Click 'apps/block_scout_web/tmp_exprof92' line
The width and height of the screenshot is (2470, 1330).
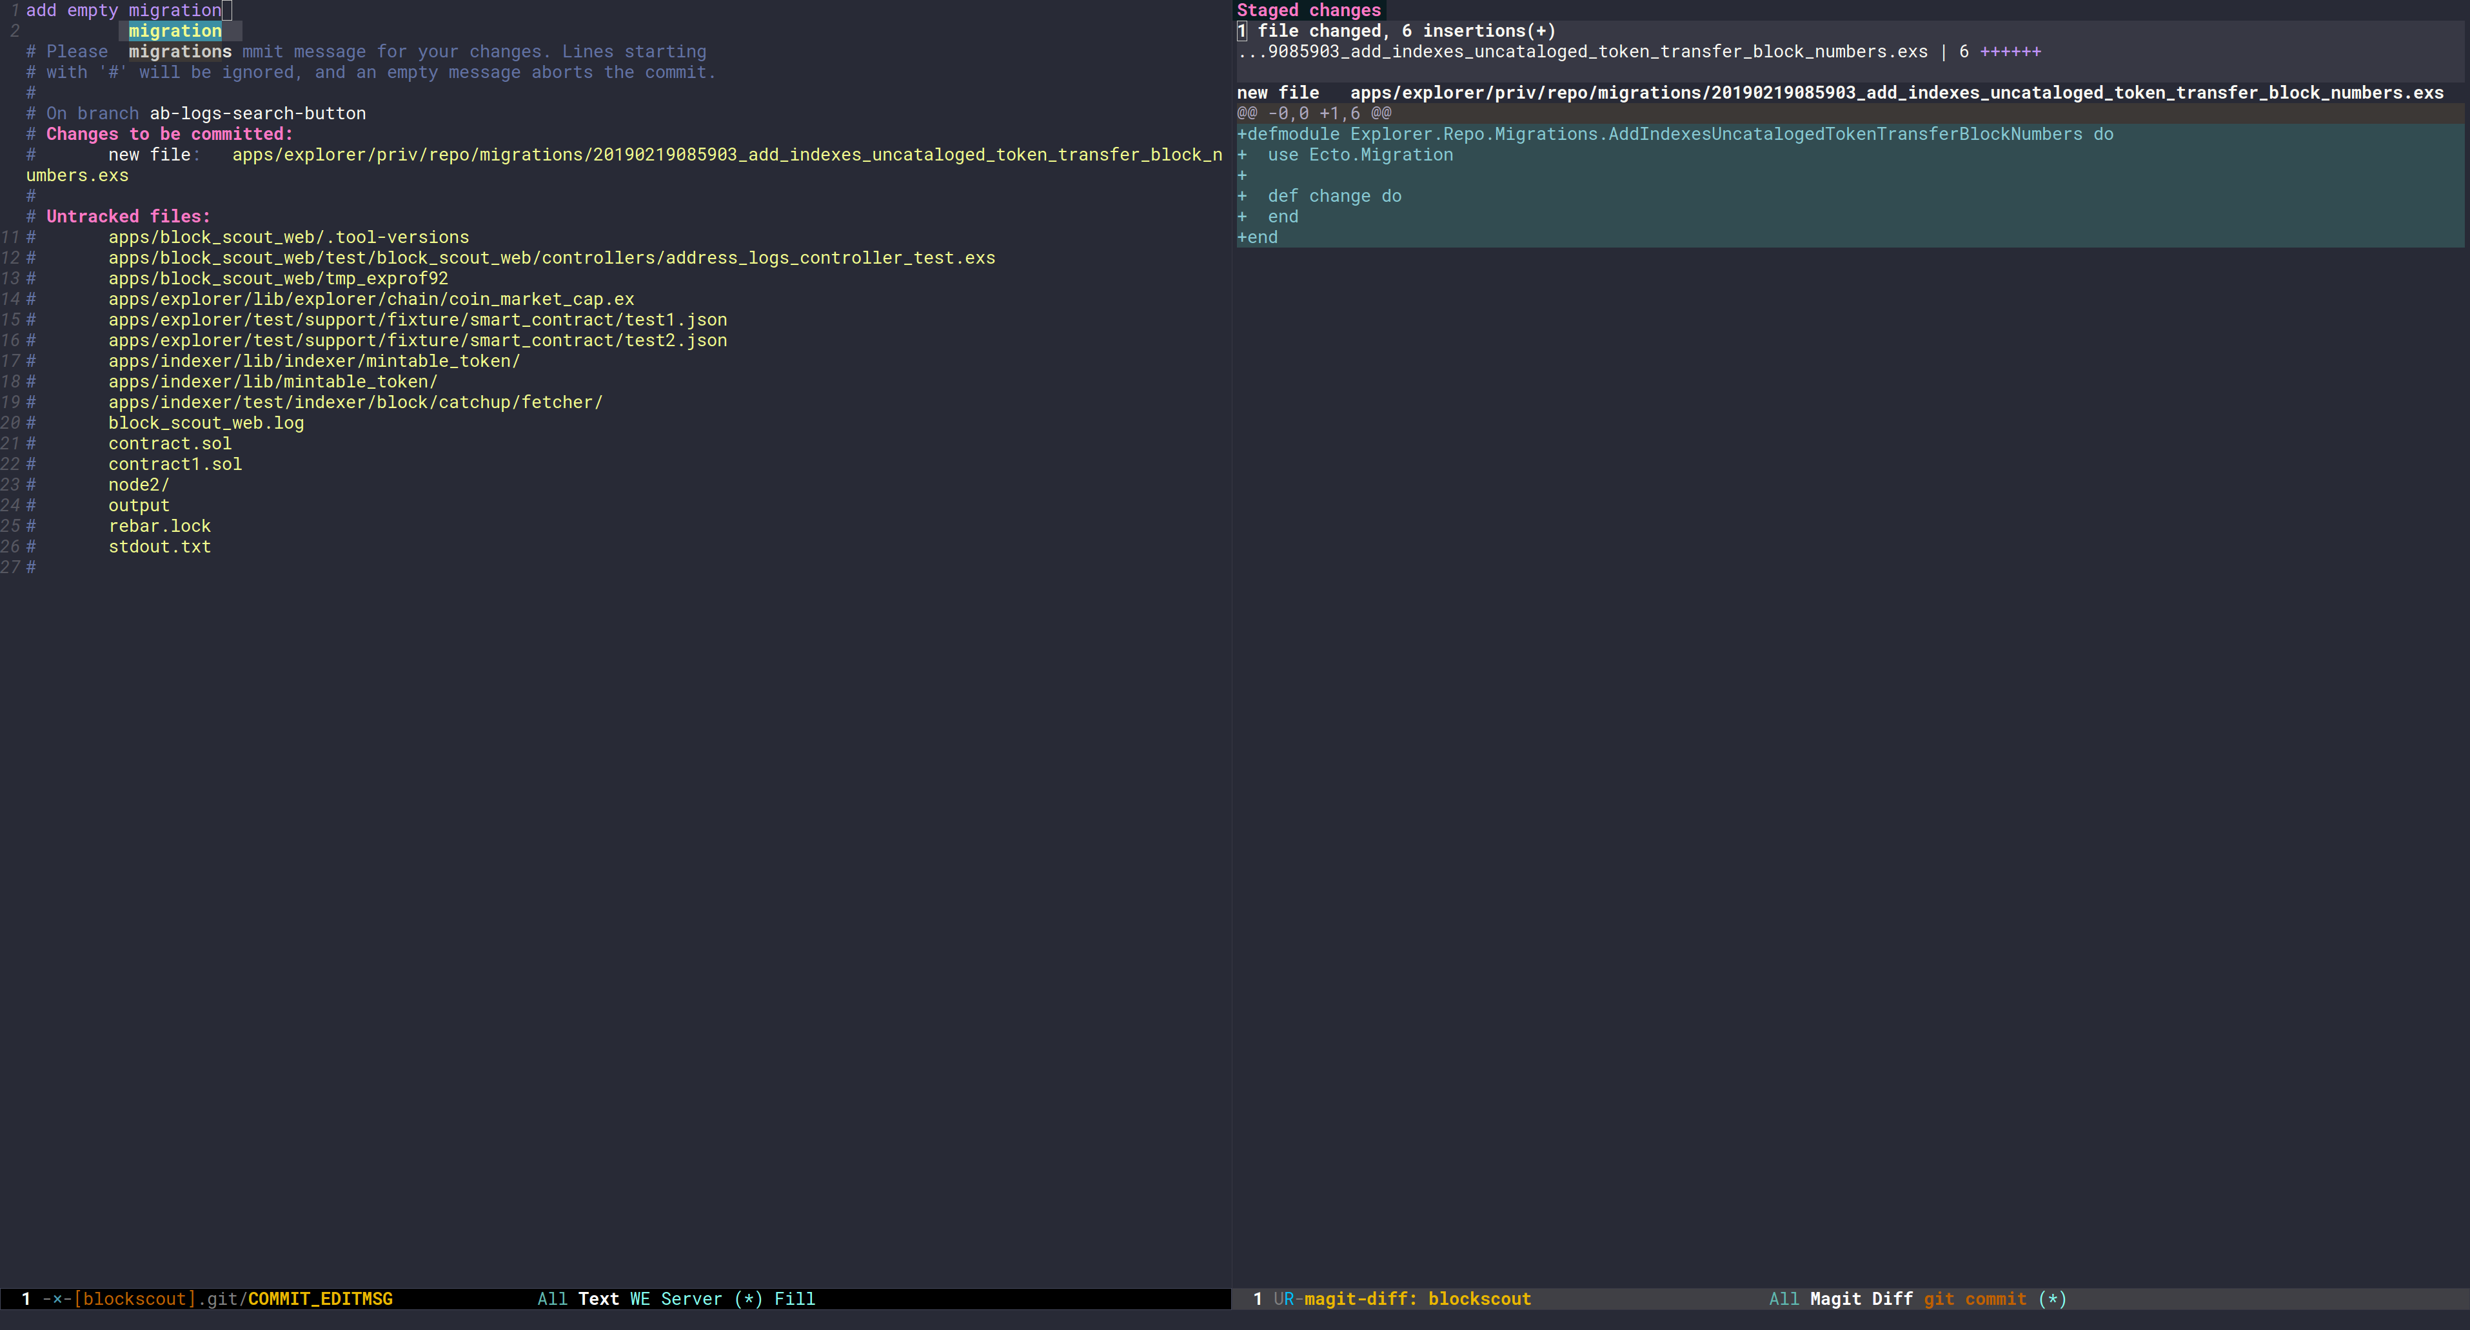278,278
